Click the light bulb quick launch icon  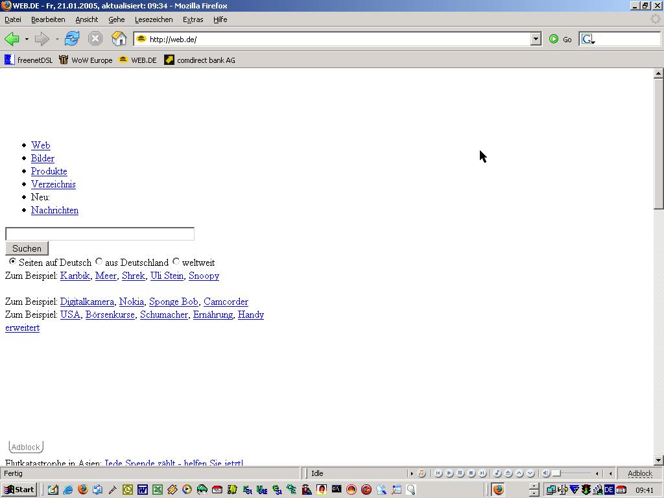410,490
